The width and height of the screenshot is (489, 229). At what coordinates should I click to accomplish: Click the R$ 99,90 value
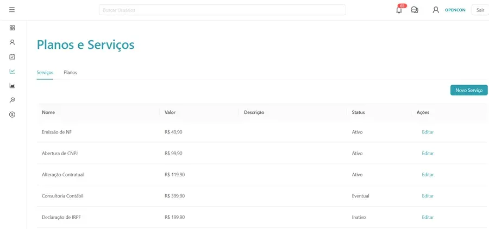coord(173,153)
